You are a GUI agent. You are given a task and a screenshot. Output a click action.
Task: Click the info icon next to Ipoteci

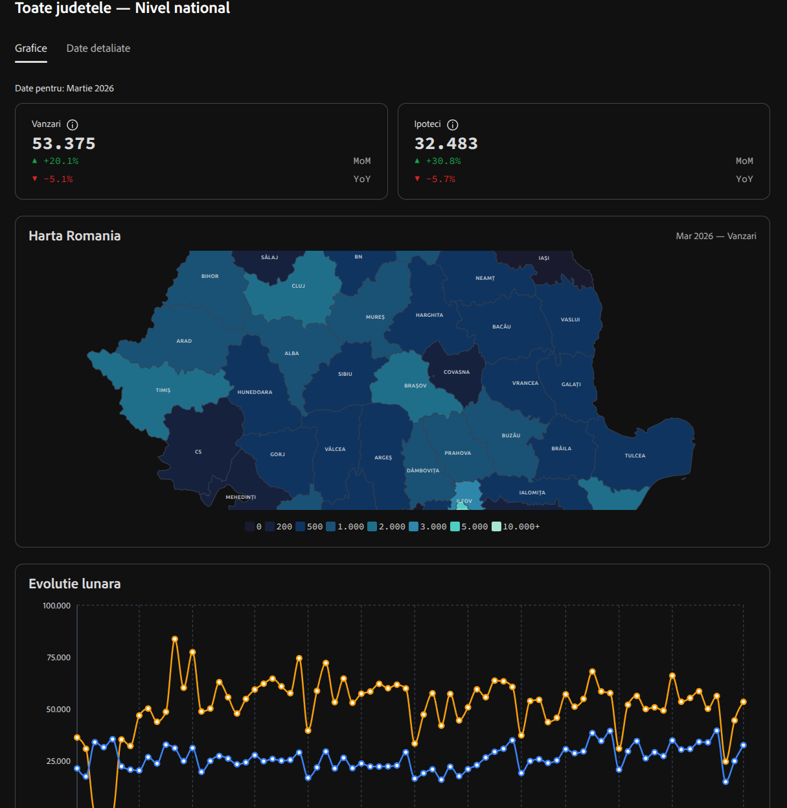453,125
